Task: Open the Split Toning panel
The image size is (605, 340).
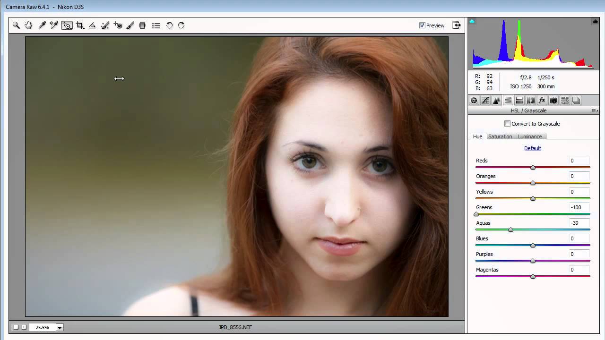Action: pos(519,100)
